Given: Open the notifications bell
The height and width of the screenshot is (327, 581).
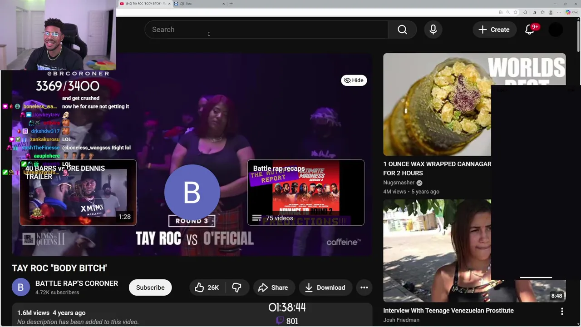Looking at the screenshot, I should pyautogui.click(x=530, y=30).
